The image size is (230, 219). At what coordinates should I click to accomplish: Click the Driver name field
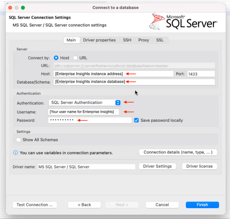(86, 167)
